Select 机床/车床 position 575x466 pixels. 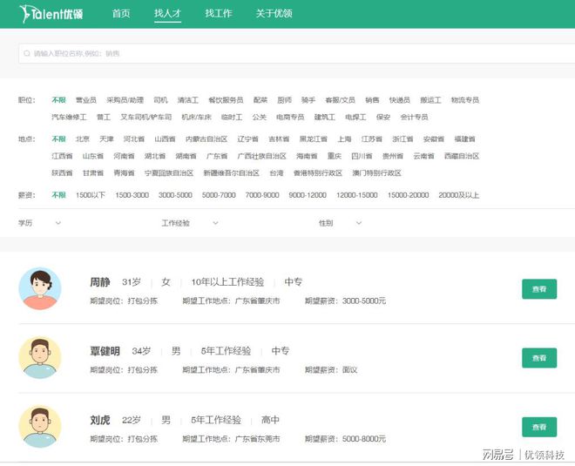pos(197,117)
